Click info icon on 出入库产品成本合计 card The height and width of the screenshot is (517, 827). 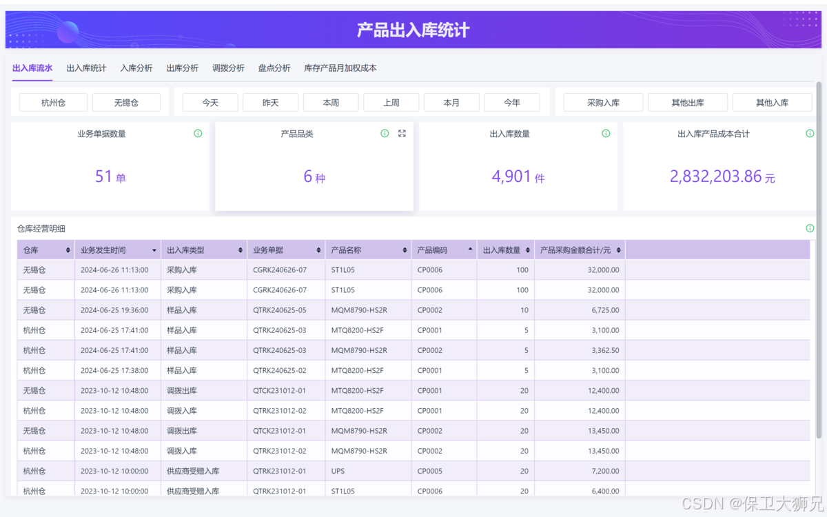(810, 134)
